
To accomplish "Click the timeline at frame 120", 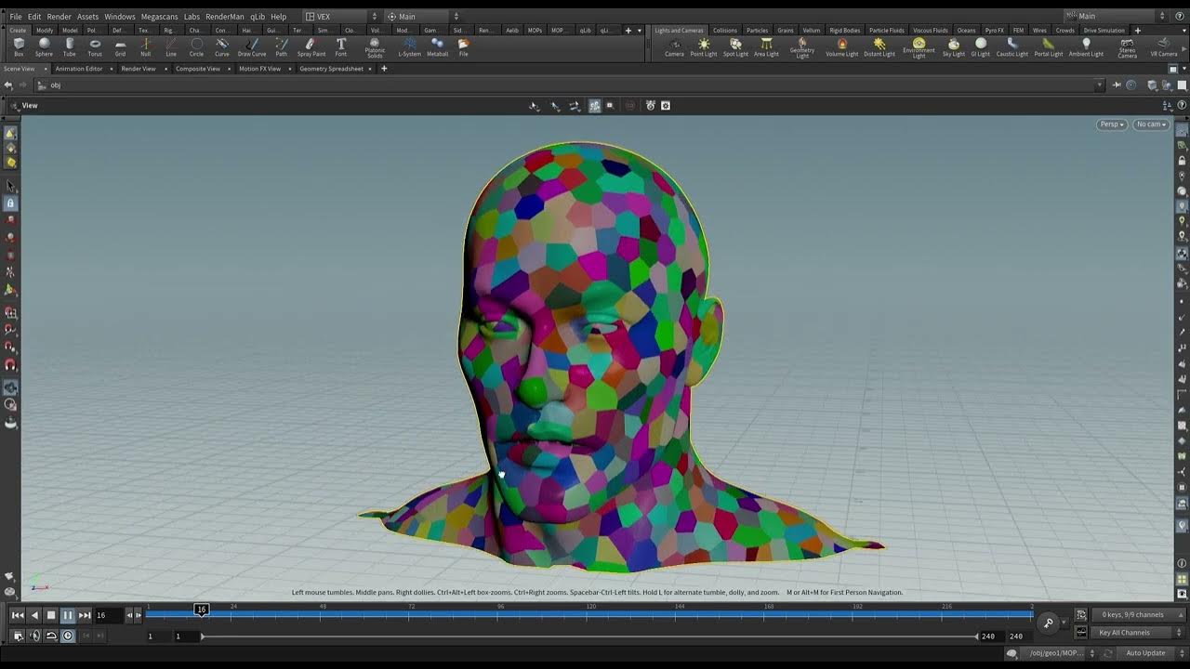I will point(590,613).
